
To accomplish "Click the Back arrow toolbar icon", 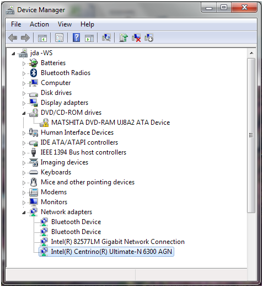I will tap(13, 38).
